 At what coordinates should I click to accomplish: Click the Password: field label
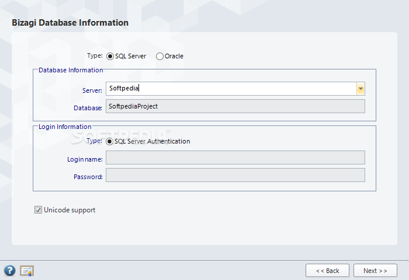tap(88, 177)
